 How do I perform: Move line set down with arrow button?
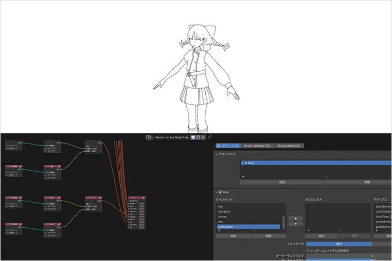tap(296, 224)
